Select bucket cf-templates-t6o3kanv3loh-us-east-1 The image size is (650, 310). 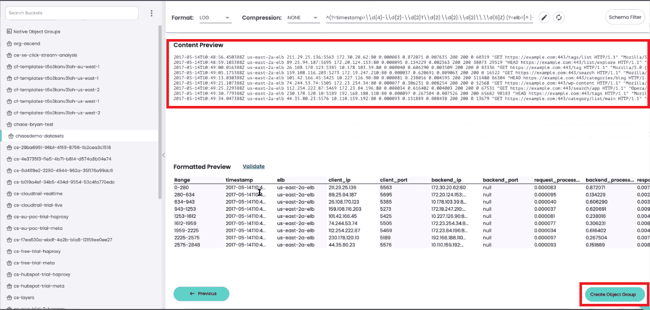56,78
